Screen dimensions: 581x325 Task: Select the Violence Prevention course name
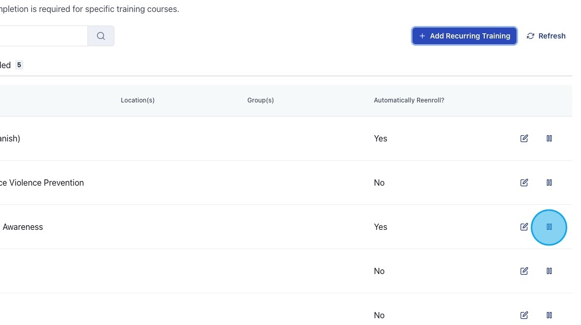(42, 183)
